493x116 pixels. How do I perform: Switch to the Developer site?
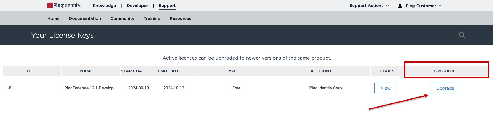pos(137,6)
